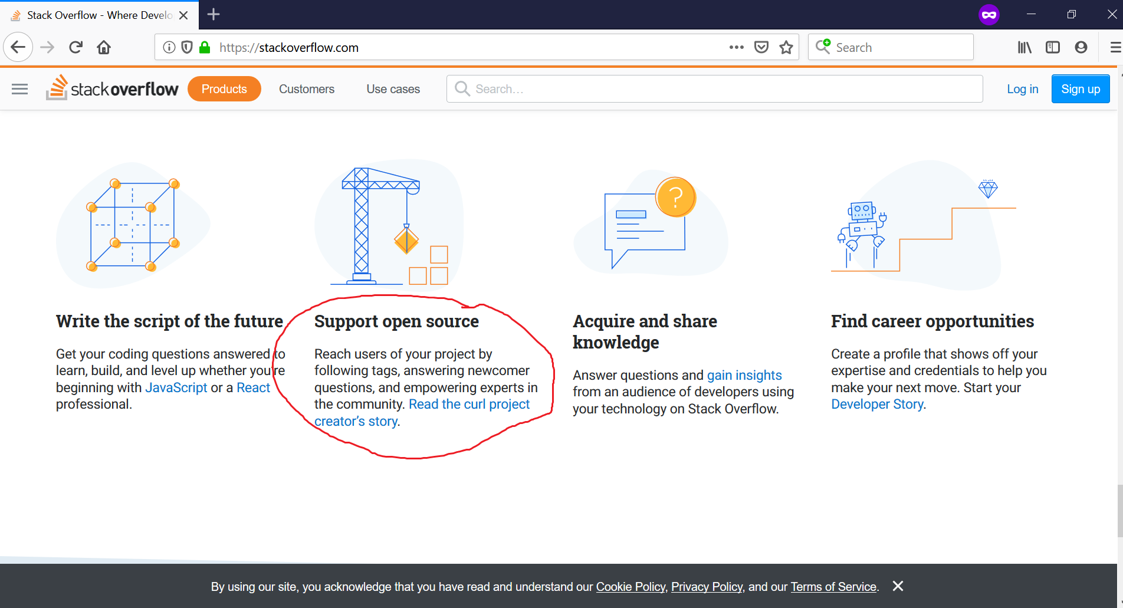The height and width of the screenshot is (608, 1123).
Task: Click the Stack Overflow search field
Action: click(714, 89)
